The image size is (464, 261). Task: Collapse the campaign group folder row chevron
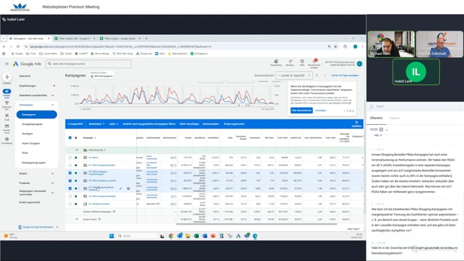(77, 150)
